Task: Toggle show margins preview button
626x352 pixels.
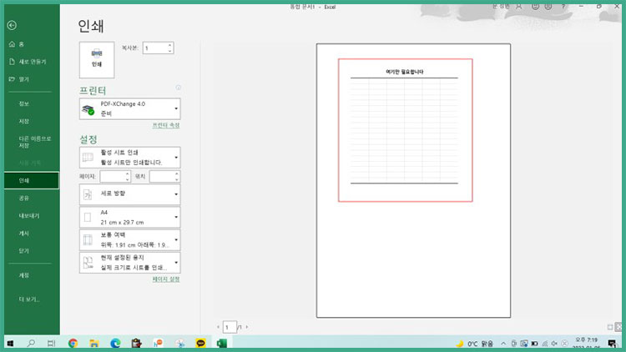Action: (610, 327)
